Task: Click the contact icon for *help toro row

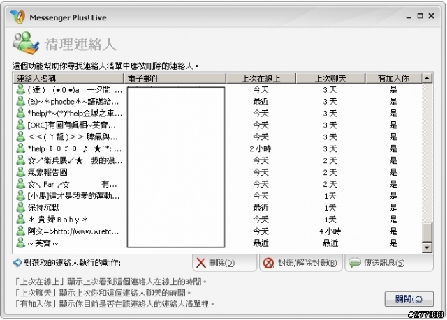Action: tap(20, 148)
